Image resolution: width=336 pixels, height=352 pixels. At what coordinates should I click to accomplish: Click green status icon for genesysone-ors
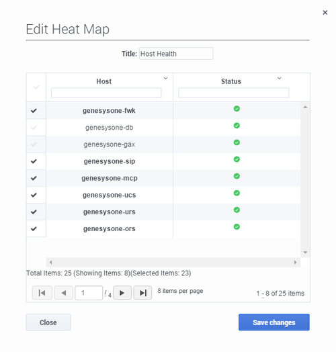237,227
